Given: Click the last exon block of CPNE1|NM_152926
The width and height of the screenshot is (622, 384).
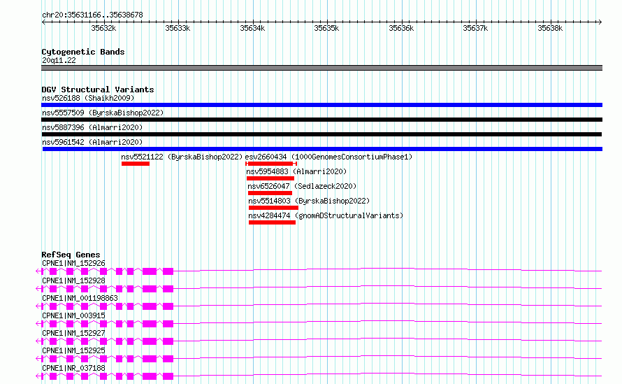Looking at the screenshot, I should pos(168,271).
